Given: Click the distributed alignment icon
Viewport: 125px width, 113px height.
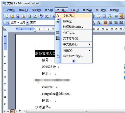Looking at the screenshot, I should point(121,23).
